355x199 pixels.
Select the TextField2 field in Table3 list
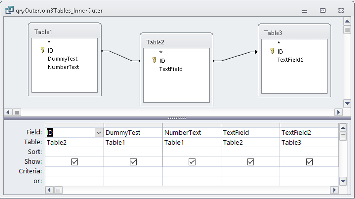290,60
